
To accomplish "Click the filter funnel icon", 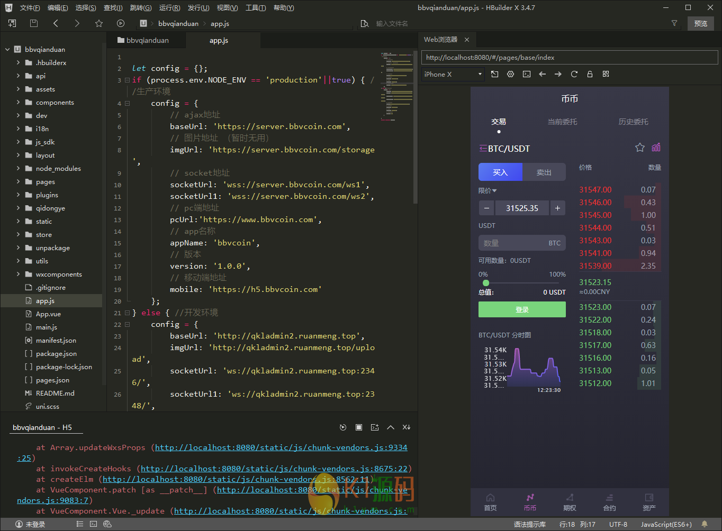I will tap(674, 23).
